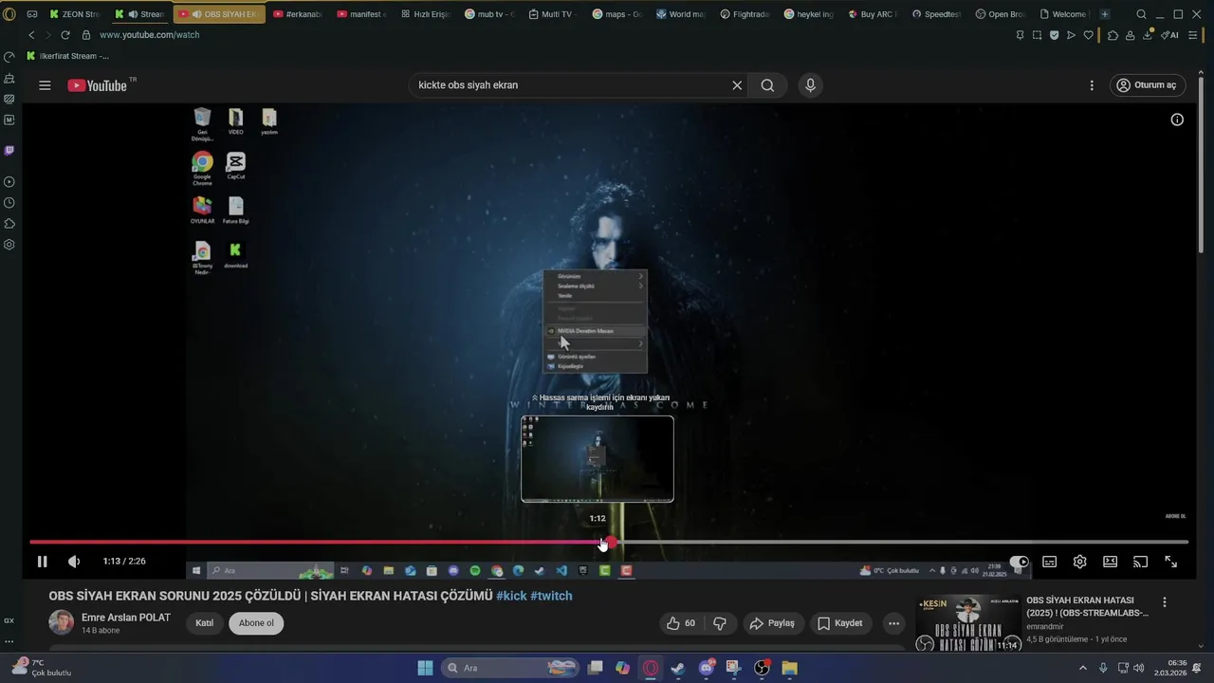Search open tabs magnifier icon
The width and height of the screenshot is (1214, 683).
tap(1141, 14)
